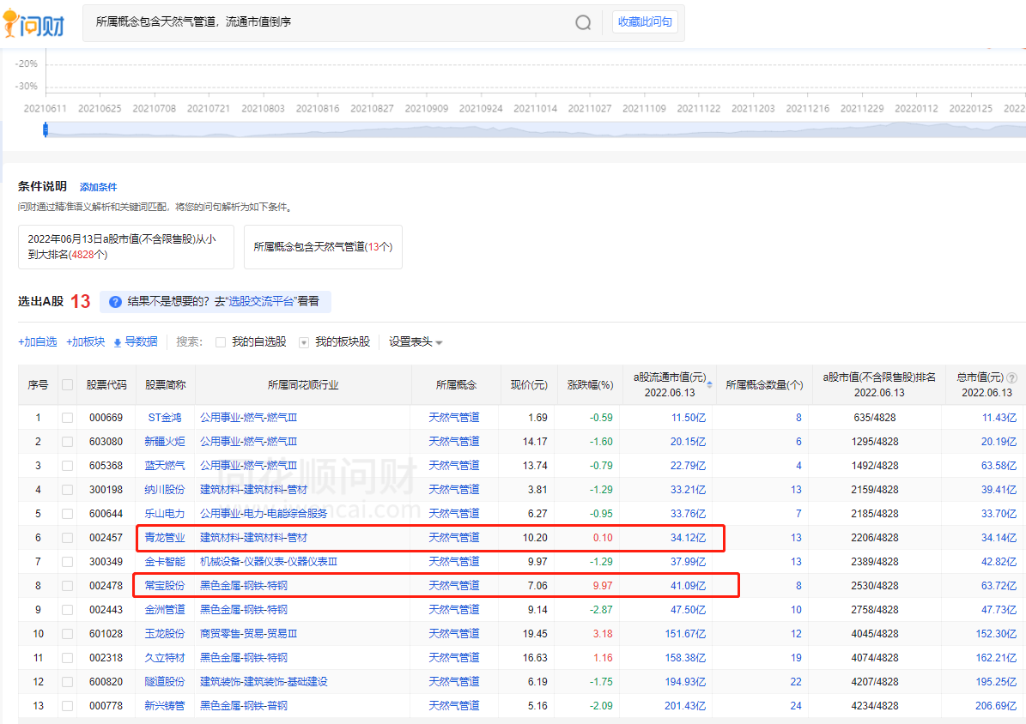Click 天然气管道 concept in ST金鸿 row
Image resolution: width=1026 pixels, height=724 pixels.
point(454,417)
